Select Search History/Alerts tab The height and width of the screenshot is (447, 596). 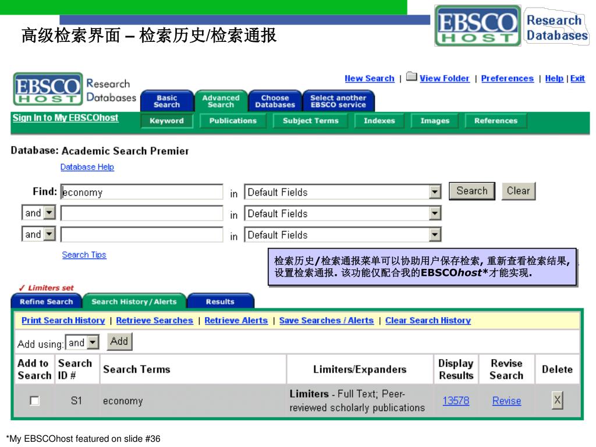pyautogui.click(x=134, y=301)
